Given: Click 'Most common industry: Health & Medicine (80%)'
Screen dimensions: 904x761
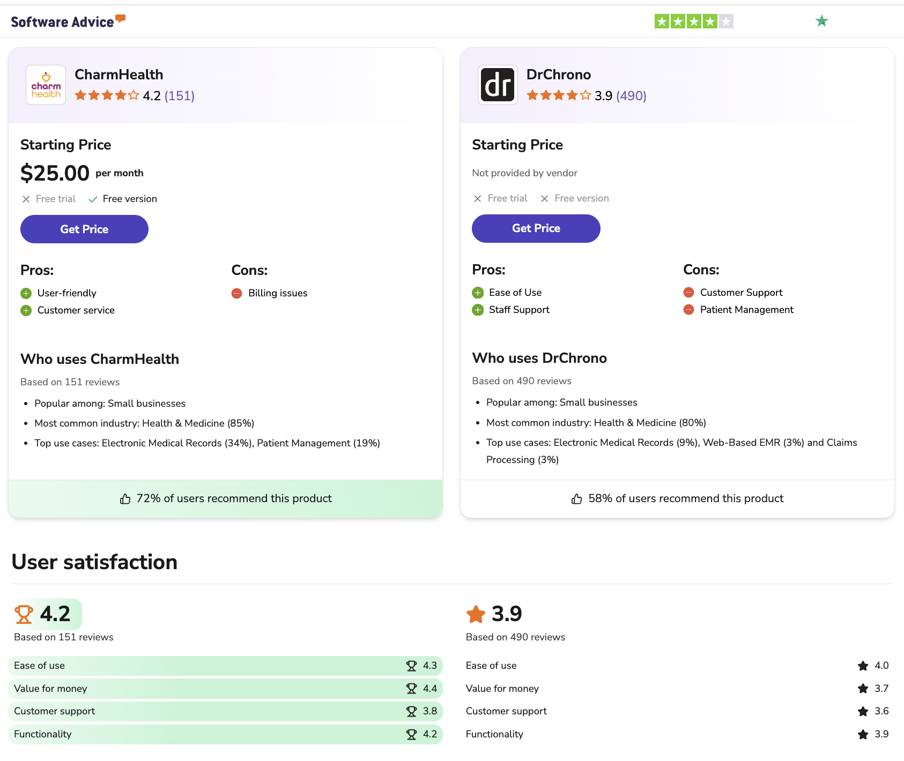Looking at the screenshot, I should [596, 423].
